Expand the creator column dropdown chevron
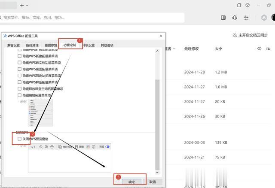Screen dimensions: 275x188 click(x=174, y=49)
